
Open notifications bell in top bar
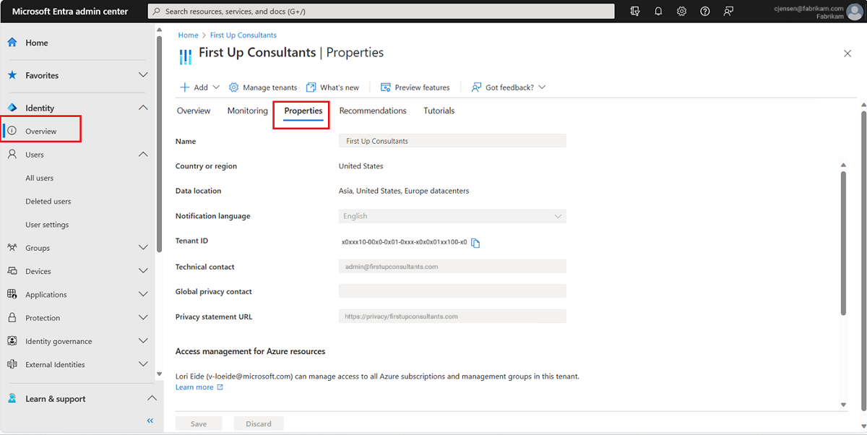click(x=657, y=11)
